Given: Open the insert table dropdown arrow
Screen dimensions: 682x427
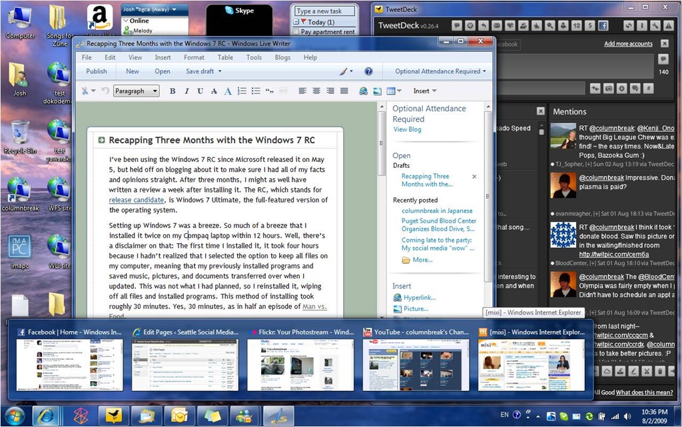Looking at the screenshot, I should tap(400, 91).
